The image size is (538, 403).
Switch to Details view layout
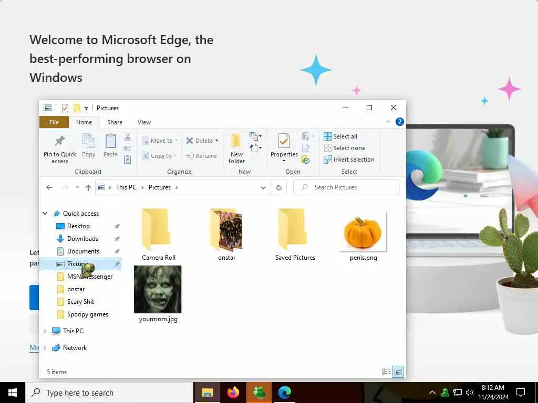click(x=386, y=372)
